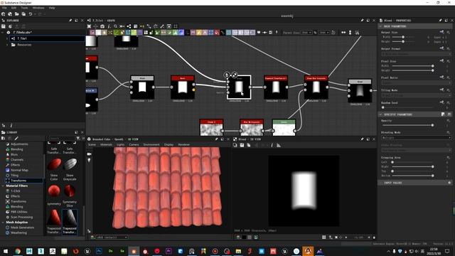Click the new substance icon in toolbar

[x=3, y=14]
